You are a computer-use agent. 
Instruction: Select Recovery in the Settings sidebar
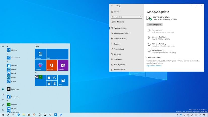click(127, 54)
